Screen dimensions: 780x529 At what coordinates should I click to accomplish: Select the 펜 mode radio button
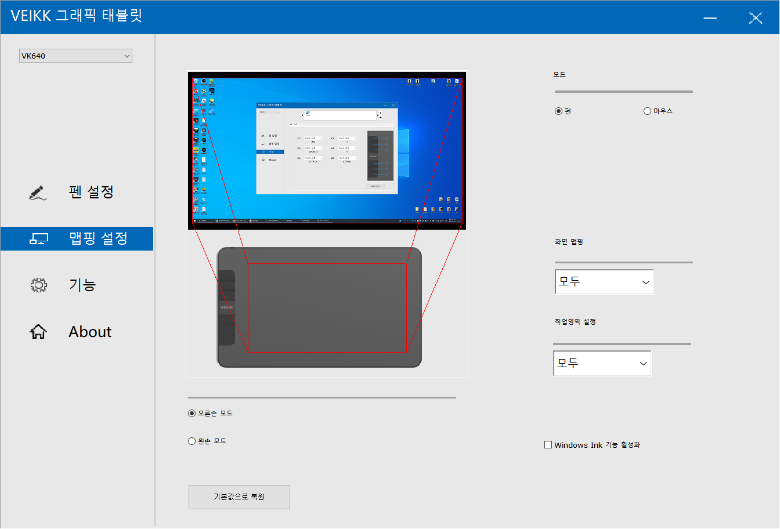point(559,111)
